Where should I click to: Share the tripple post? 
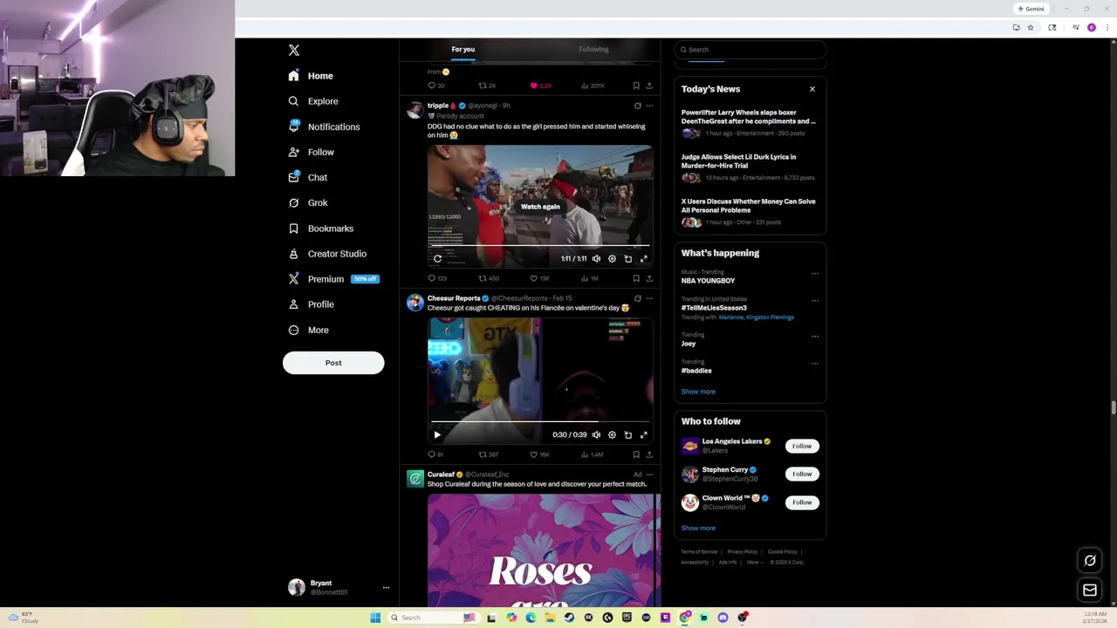click(649, 278)
